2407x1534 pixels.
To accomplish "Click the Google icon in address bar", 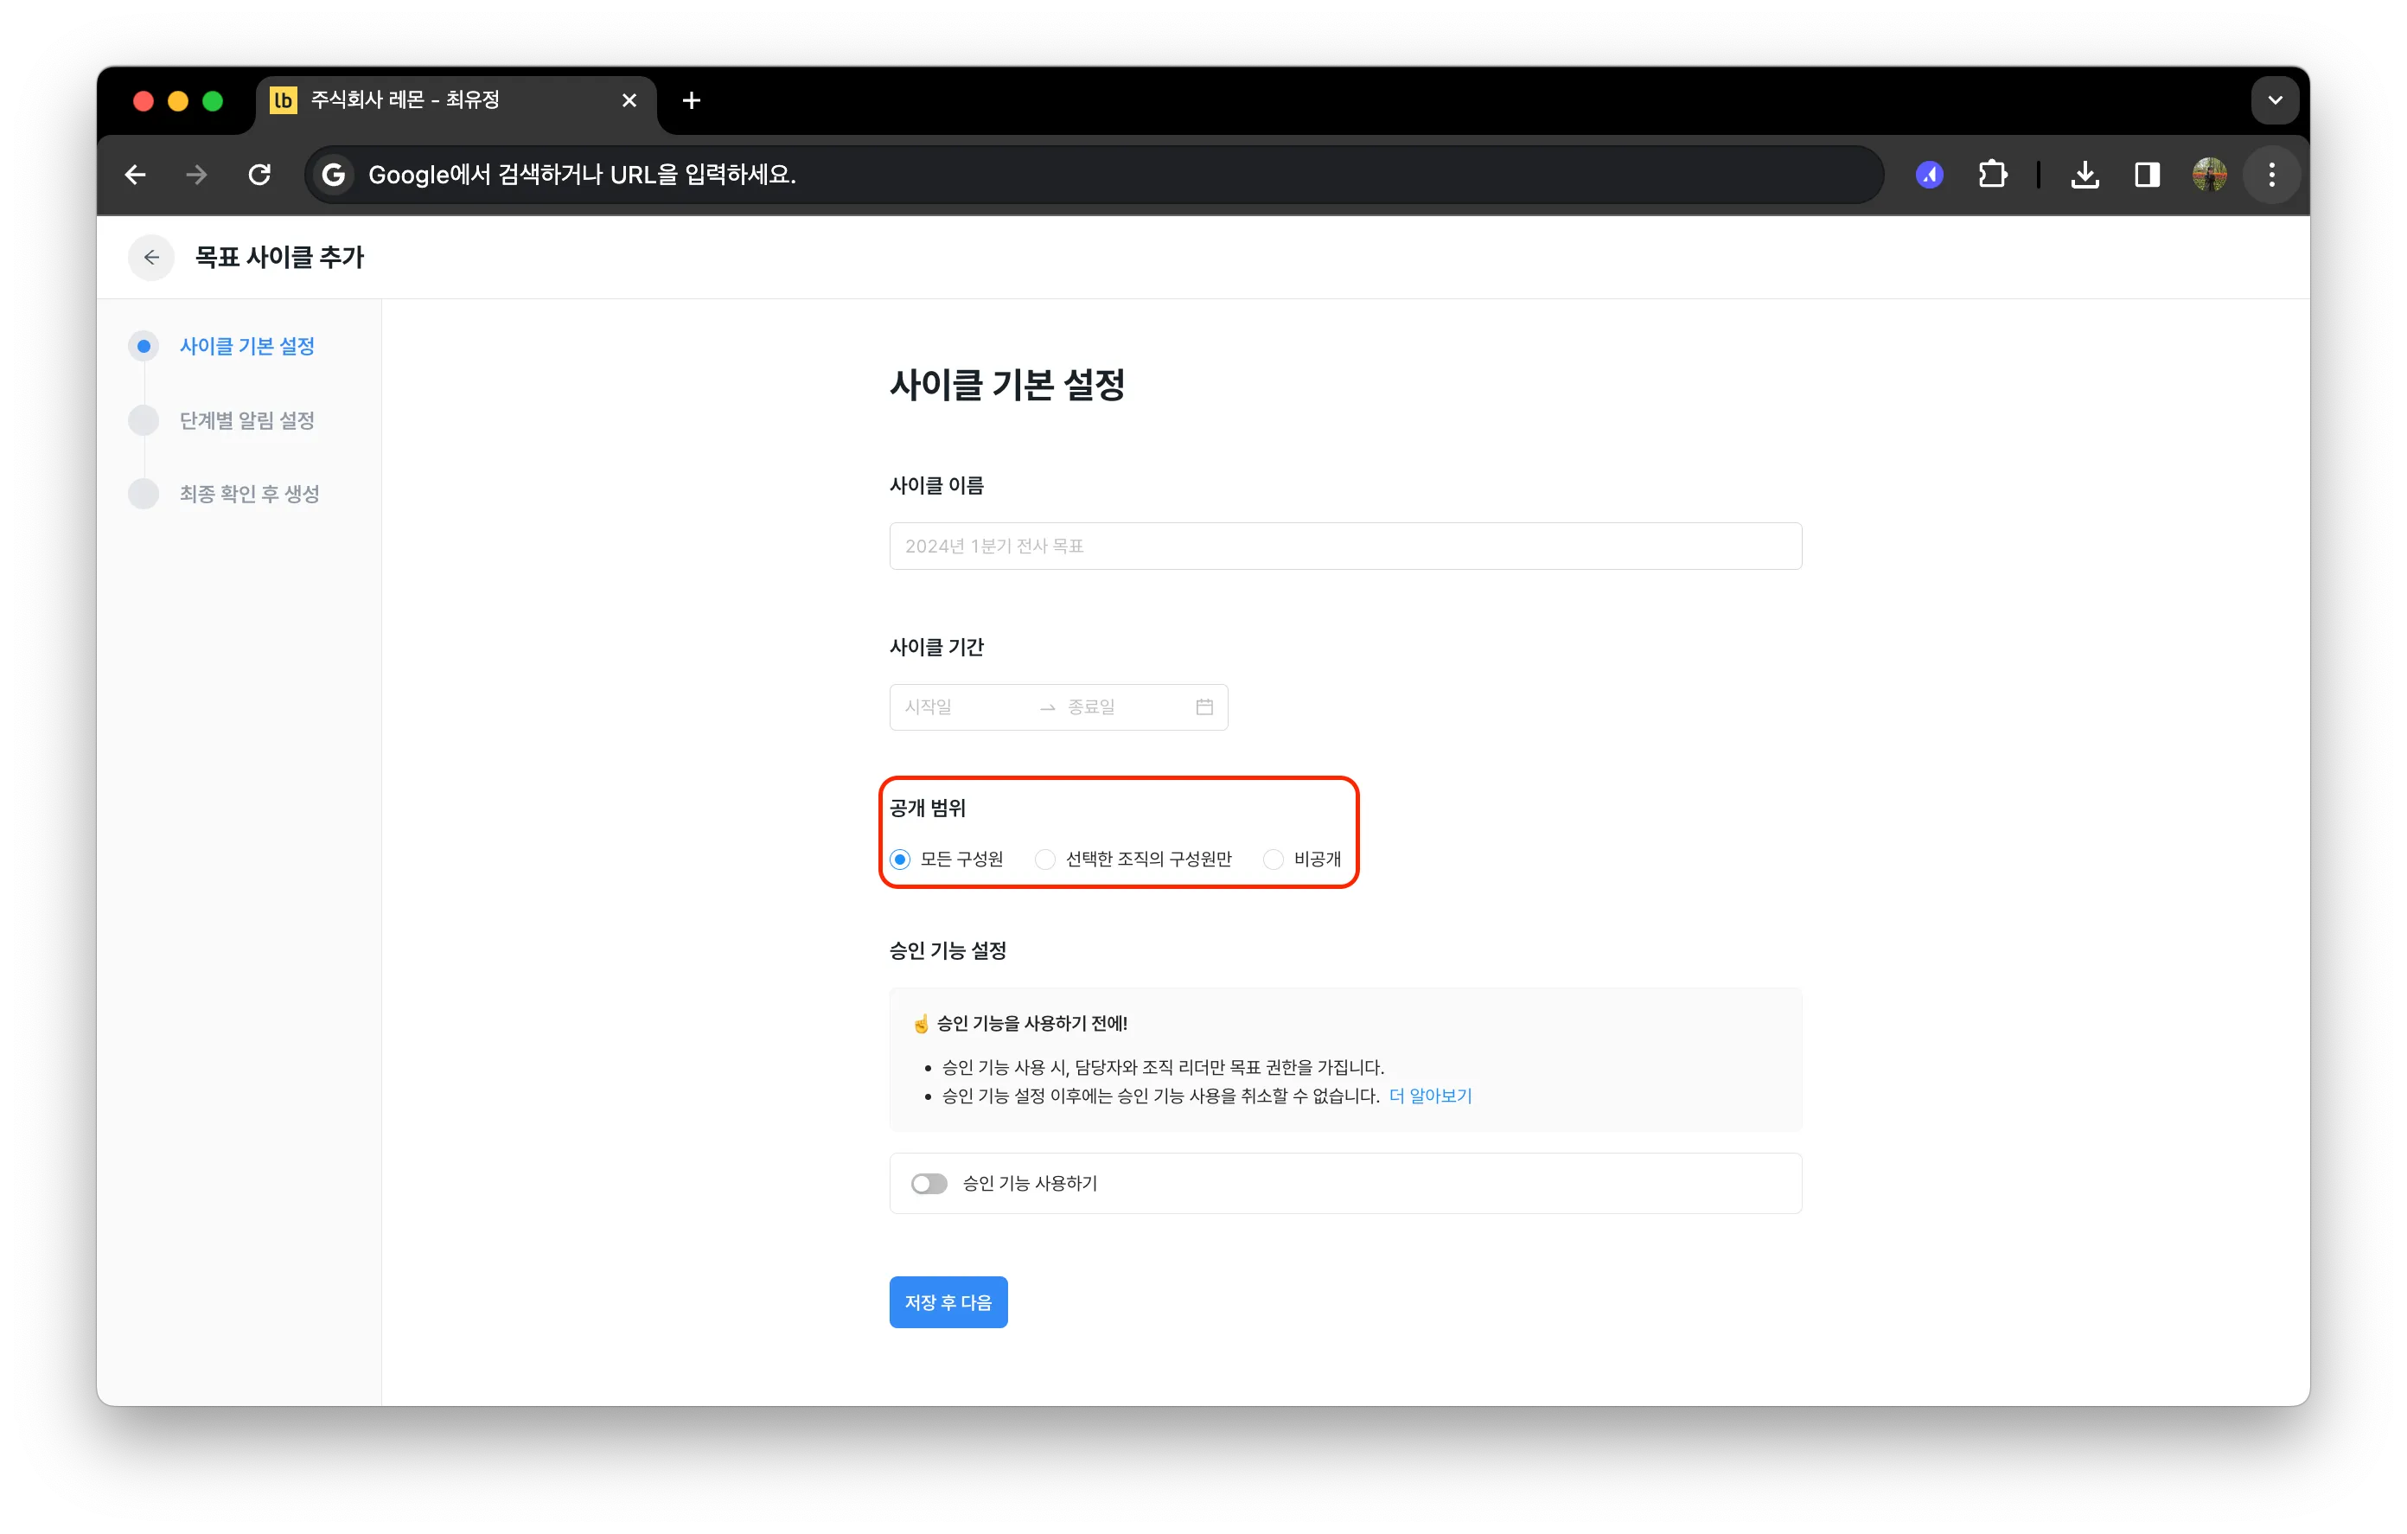I will [x=334, y=175].
